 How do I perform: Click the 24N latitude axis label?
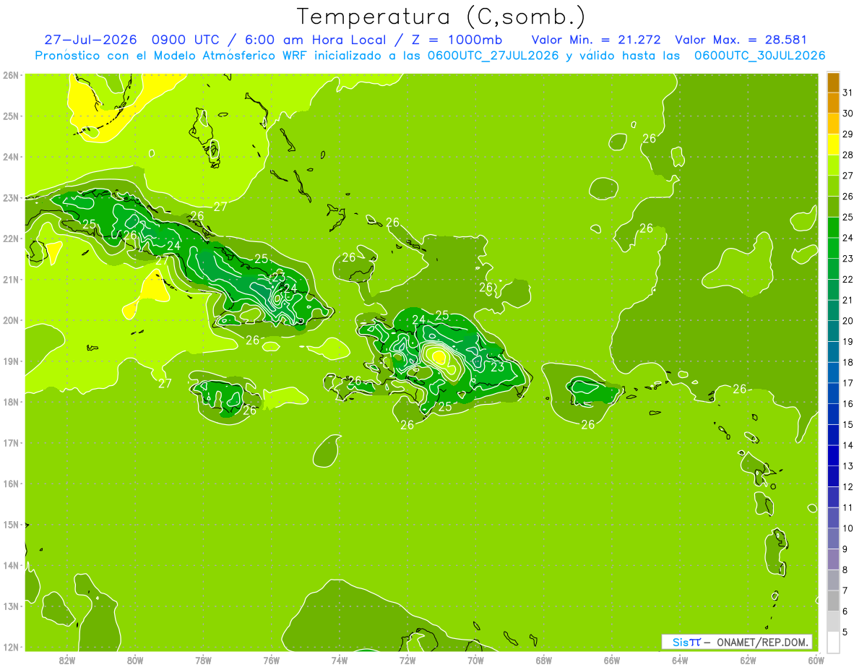(10, 157)
